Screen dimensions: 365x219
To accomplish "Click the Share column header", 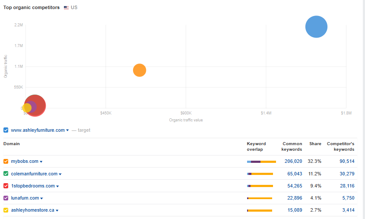I will pos(315,143).
